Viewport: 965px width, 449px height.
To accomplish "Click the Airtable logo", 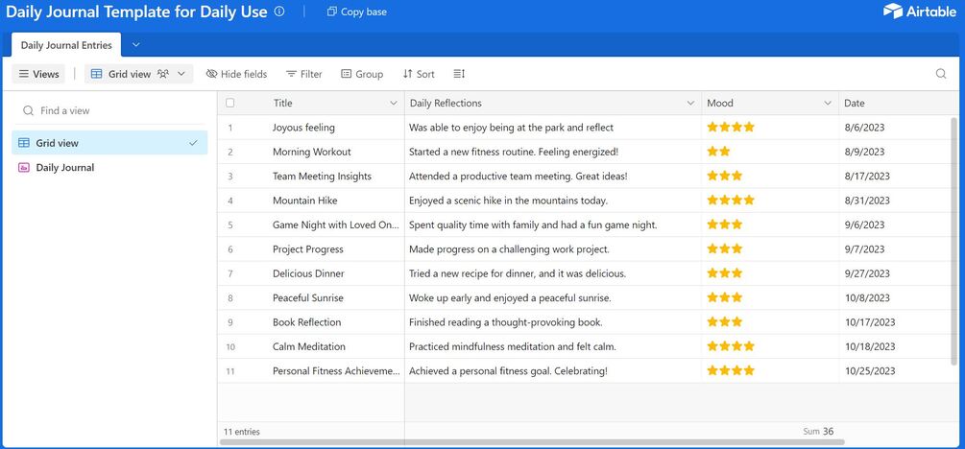I will (920, 12).
